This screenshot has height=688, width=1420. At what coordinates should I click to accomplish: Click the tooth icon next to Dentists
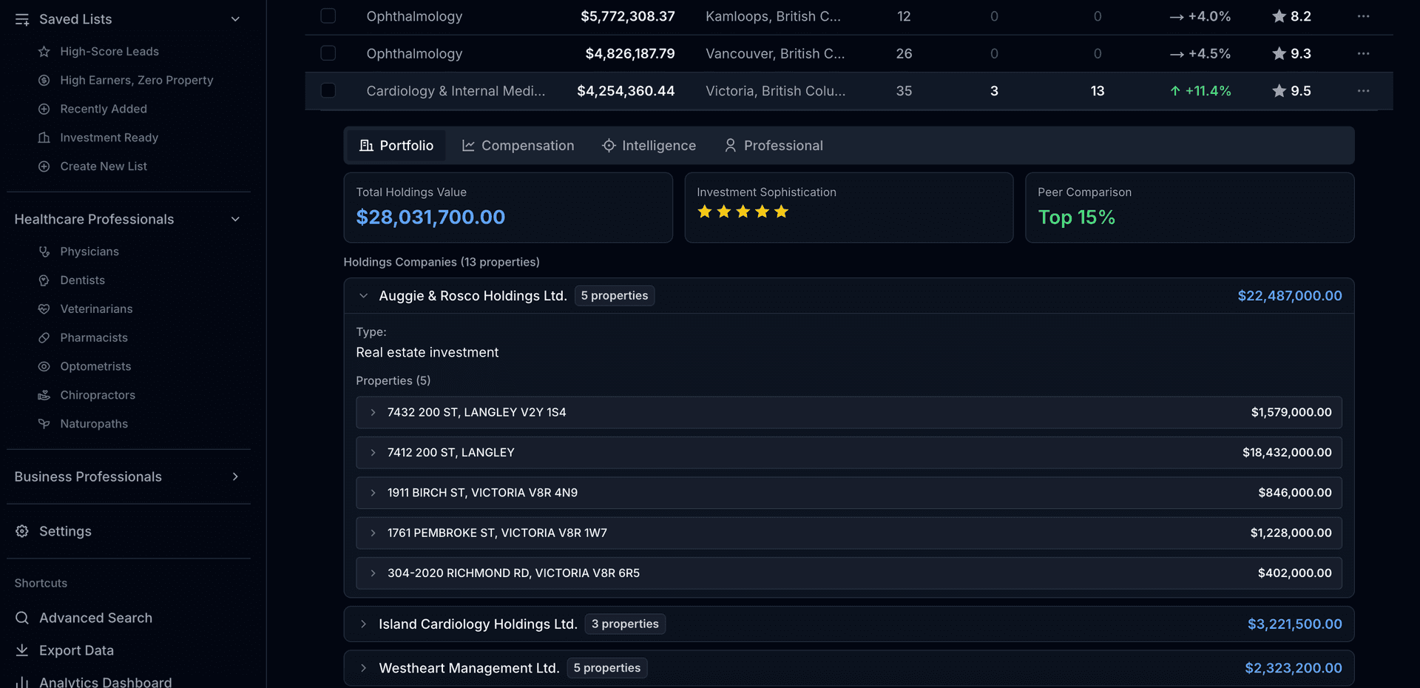point(44,280)
